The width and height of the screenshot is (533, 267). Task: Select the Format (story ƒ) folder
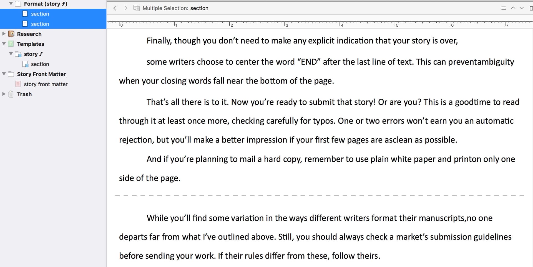(x=46, y=4)
